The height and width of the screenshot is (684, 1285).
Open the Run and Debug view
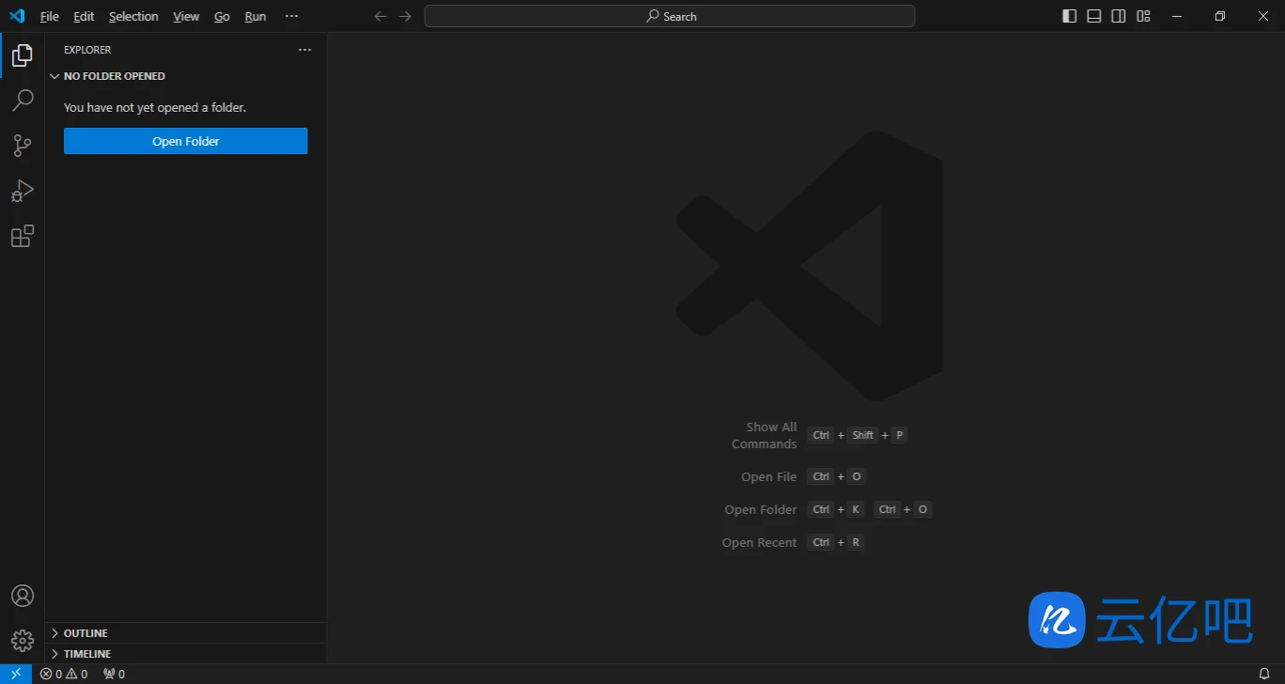(23, 191)
